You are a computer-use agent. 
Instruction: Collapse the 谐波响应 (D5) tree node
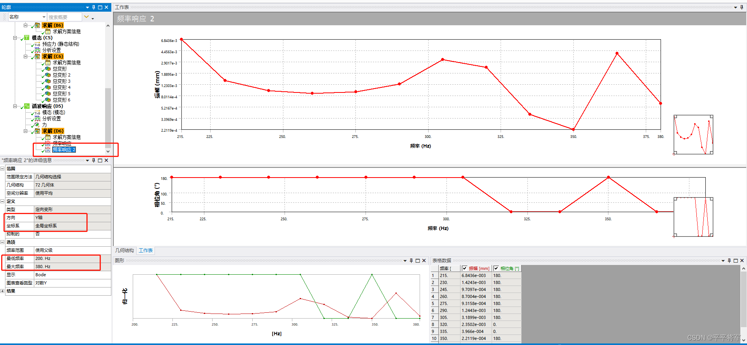click(15, 106)
